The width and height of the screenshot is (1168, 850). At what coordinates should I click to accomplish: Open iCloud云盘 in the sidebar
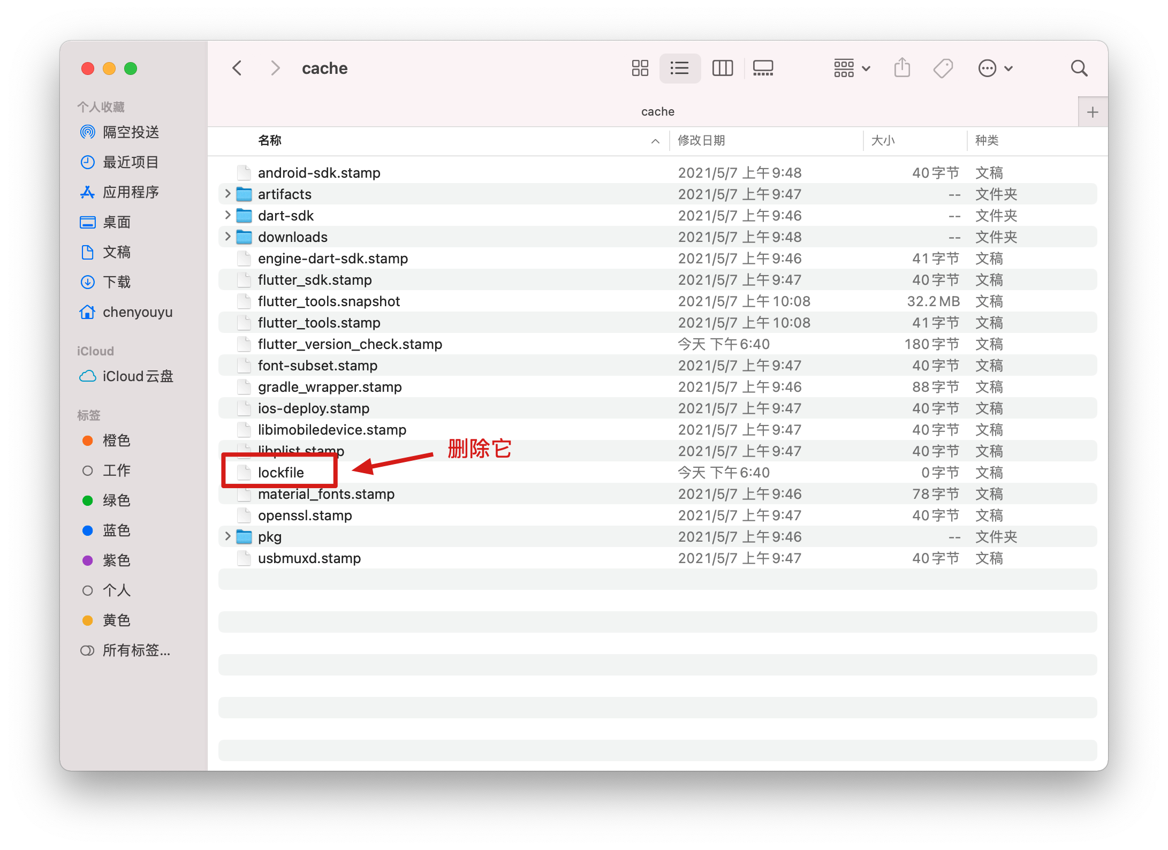coord(126,376)
